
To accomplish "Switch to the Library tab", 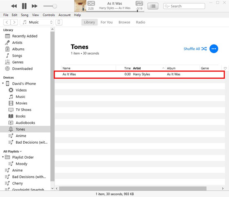I will point(90,22).
